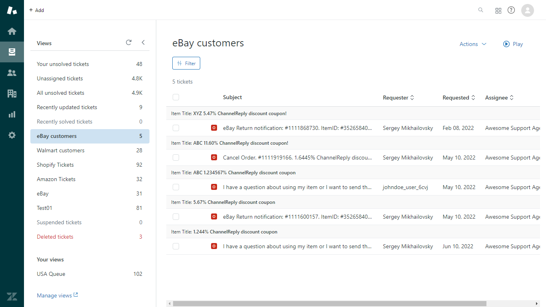Open eBay Return notification #1111868730 ticket
The width and height of the screenshot is (546, 307).
[297, 128]
